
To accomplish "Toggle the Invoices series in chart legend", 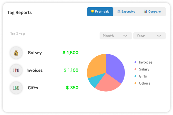I will coord(143,62).
